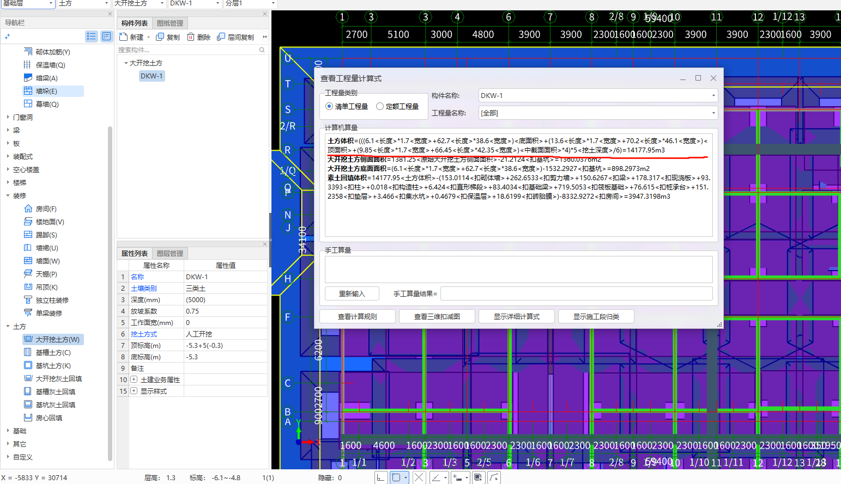Select 踢脚(S) under 装修
841x484 pixels.
click(46, 235)
